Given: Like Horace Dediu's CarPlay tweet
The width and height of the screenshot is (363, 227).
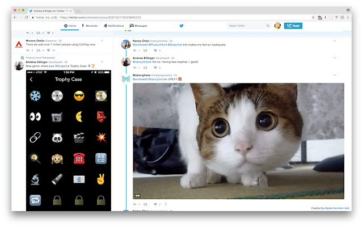Looking at the screenshot, I should pyautogui.click(x=48, y=51).
